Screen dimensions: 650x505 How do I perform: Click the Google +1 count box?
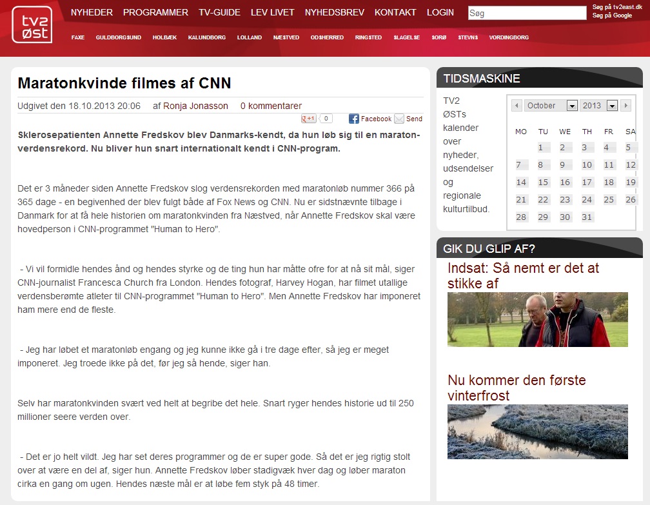pyautogui.click(x=326, y=119)
